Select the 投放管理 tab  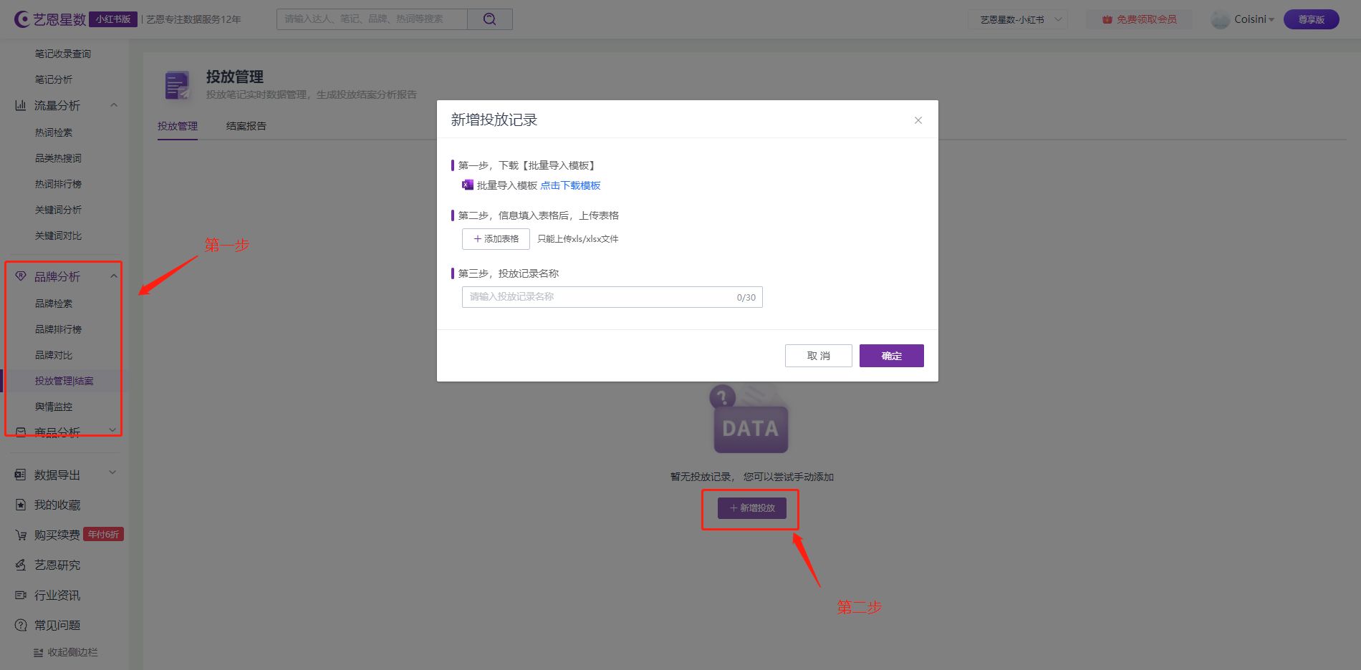coord(177,125)
